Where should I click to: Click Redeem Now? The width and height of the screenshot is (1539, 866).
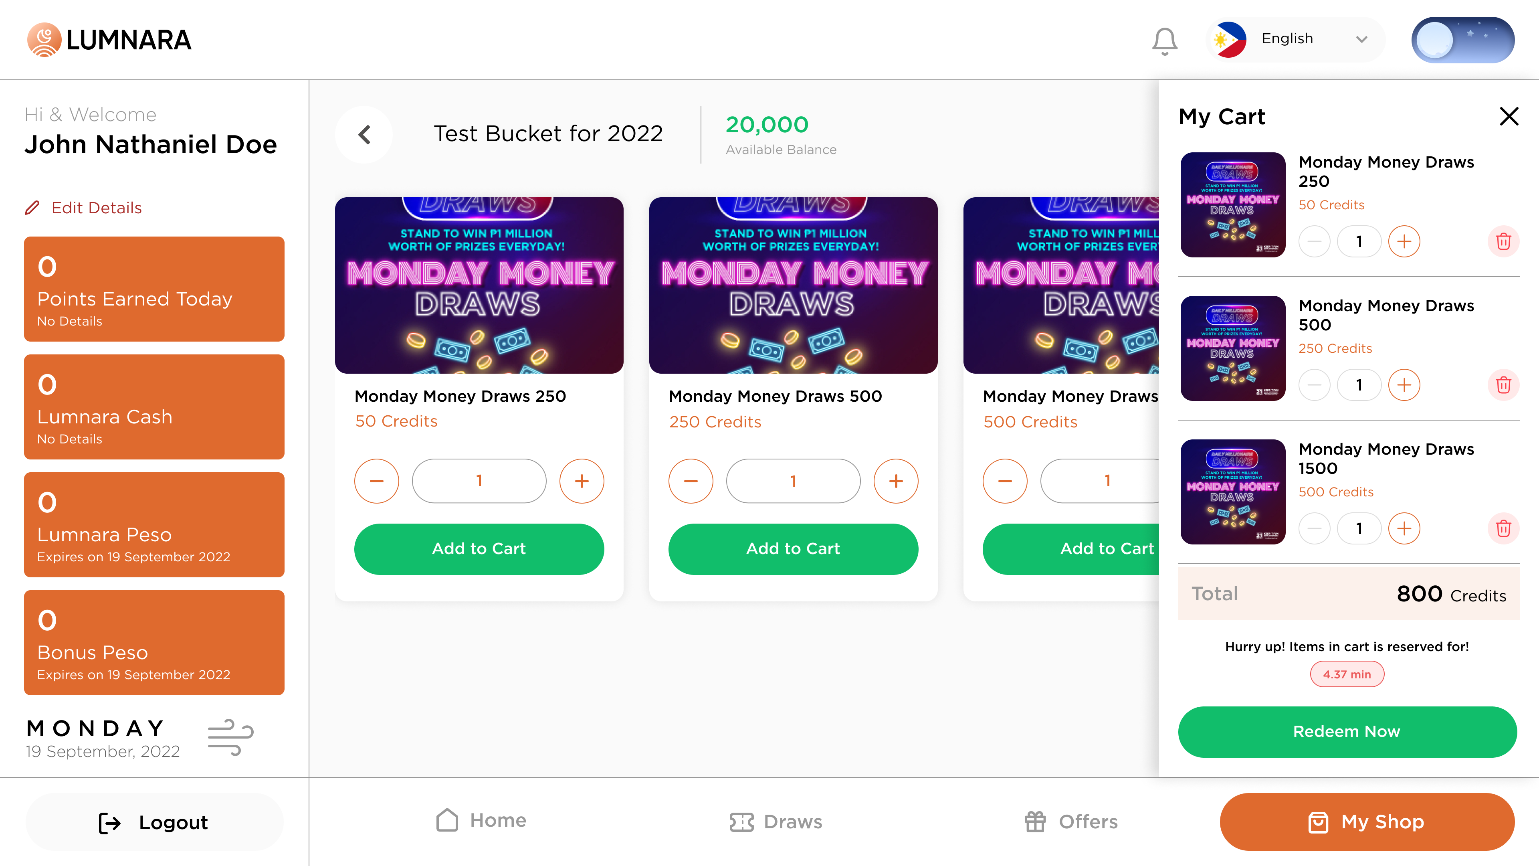click(x=1347, y=732)
